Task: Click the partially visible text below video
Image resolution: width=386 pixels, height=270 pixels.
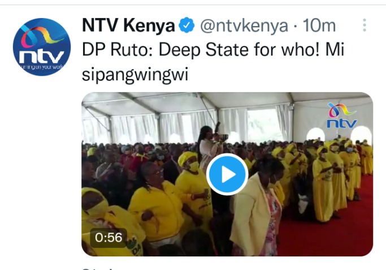Action: click(x=98, y=268)
